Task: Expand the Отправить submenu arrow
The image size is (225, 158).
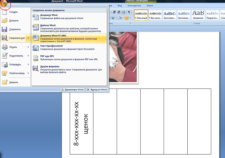Action: (x=28, y=65)
